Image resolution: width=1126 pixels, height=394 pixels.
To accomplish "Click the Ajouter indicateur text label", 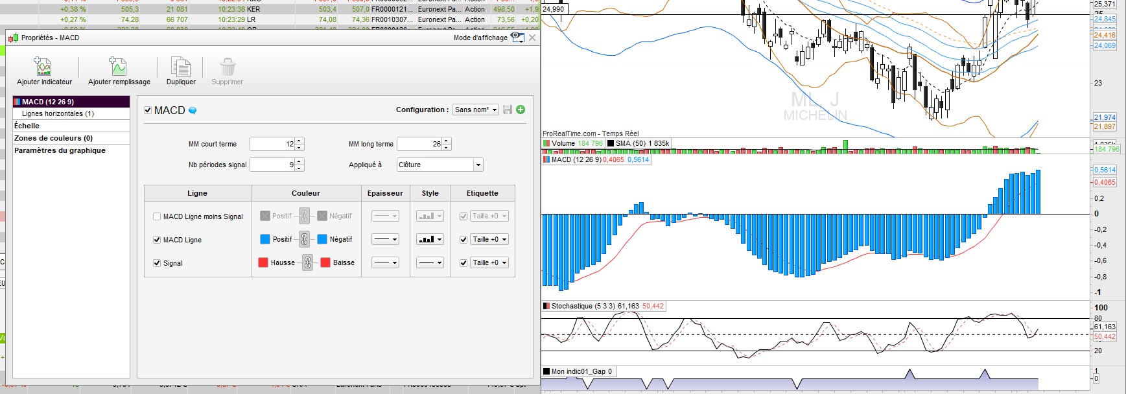I will pyautogui.click(x=44, y=82).
